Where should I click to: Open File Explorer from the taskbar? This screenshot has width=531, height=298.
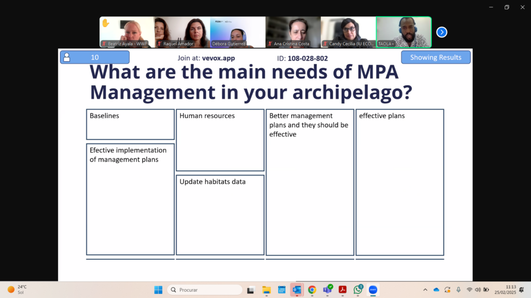266,290
